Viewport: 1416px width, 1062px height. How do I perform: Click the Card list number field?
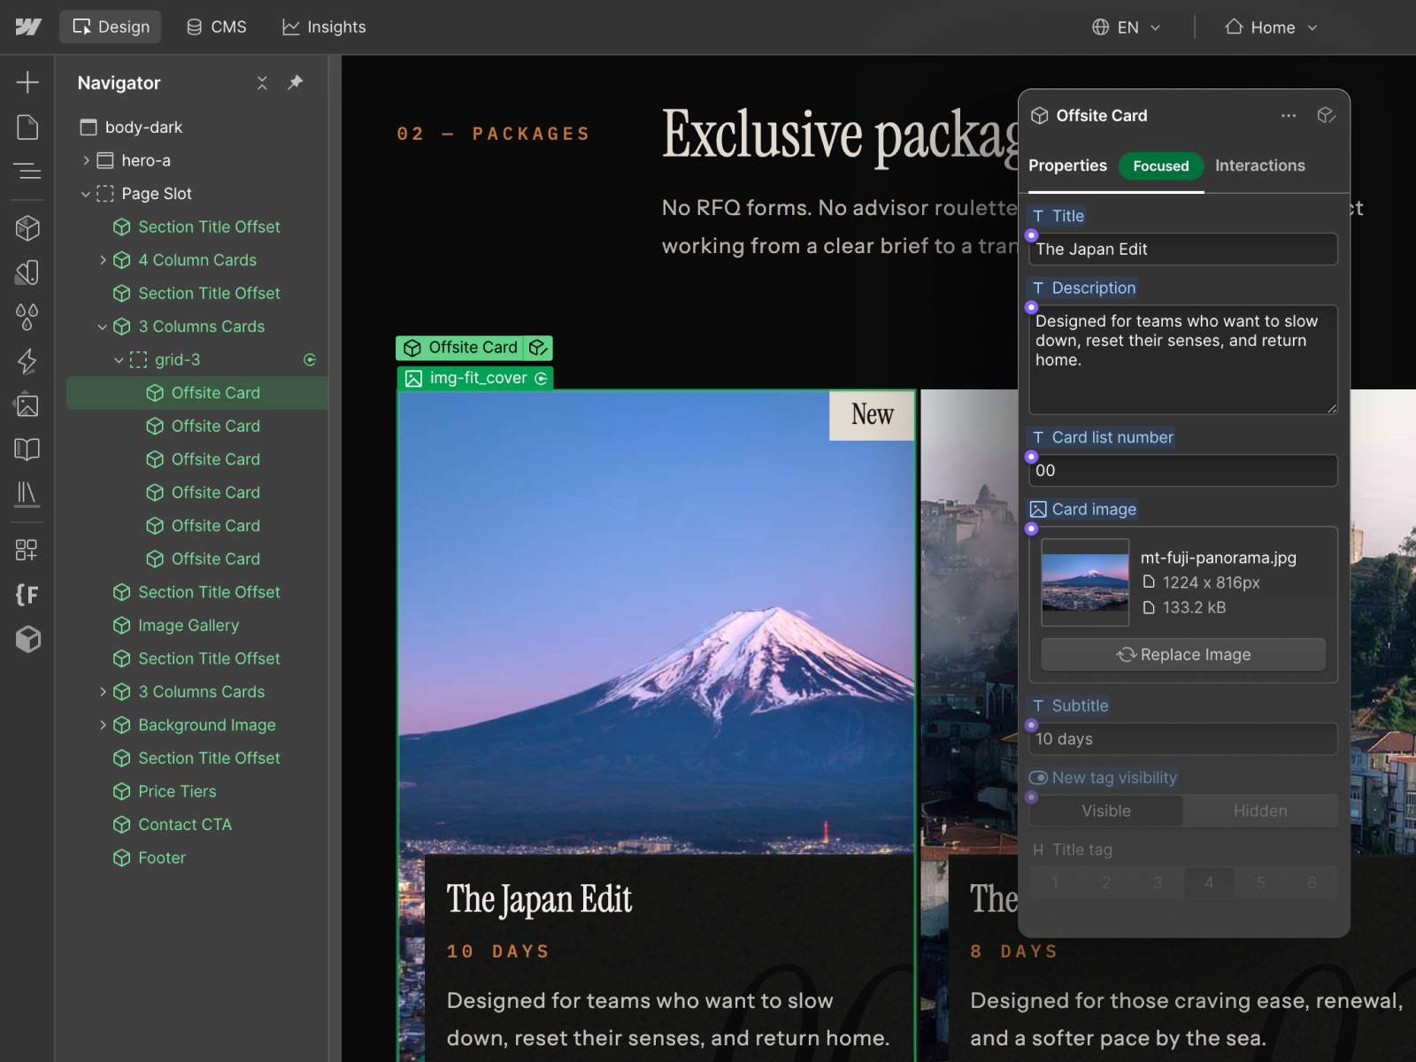pyautogui.click(x=1183, y=471)
